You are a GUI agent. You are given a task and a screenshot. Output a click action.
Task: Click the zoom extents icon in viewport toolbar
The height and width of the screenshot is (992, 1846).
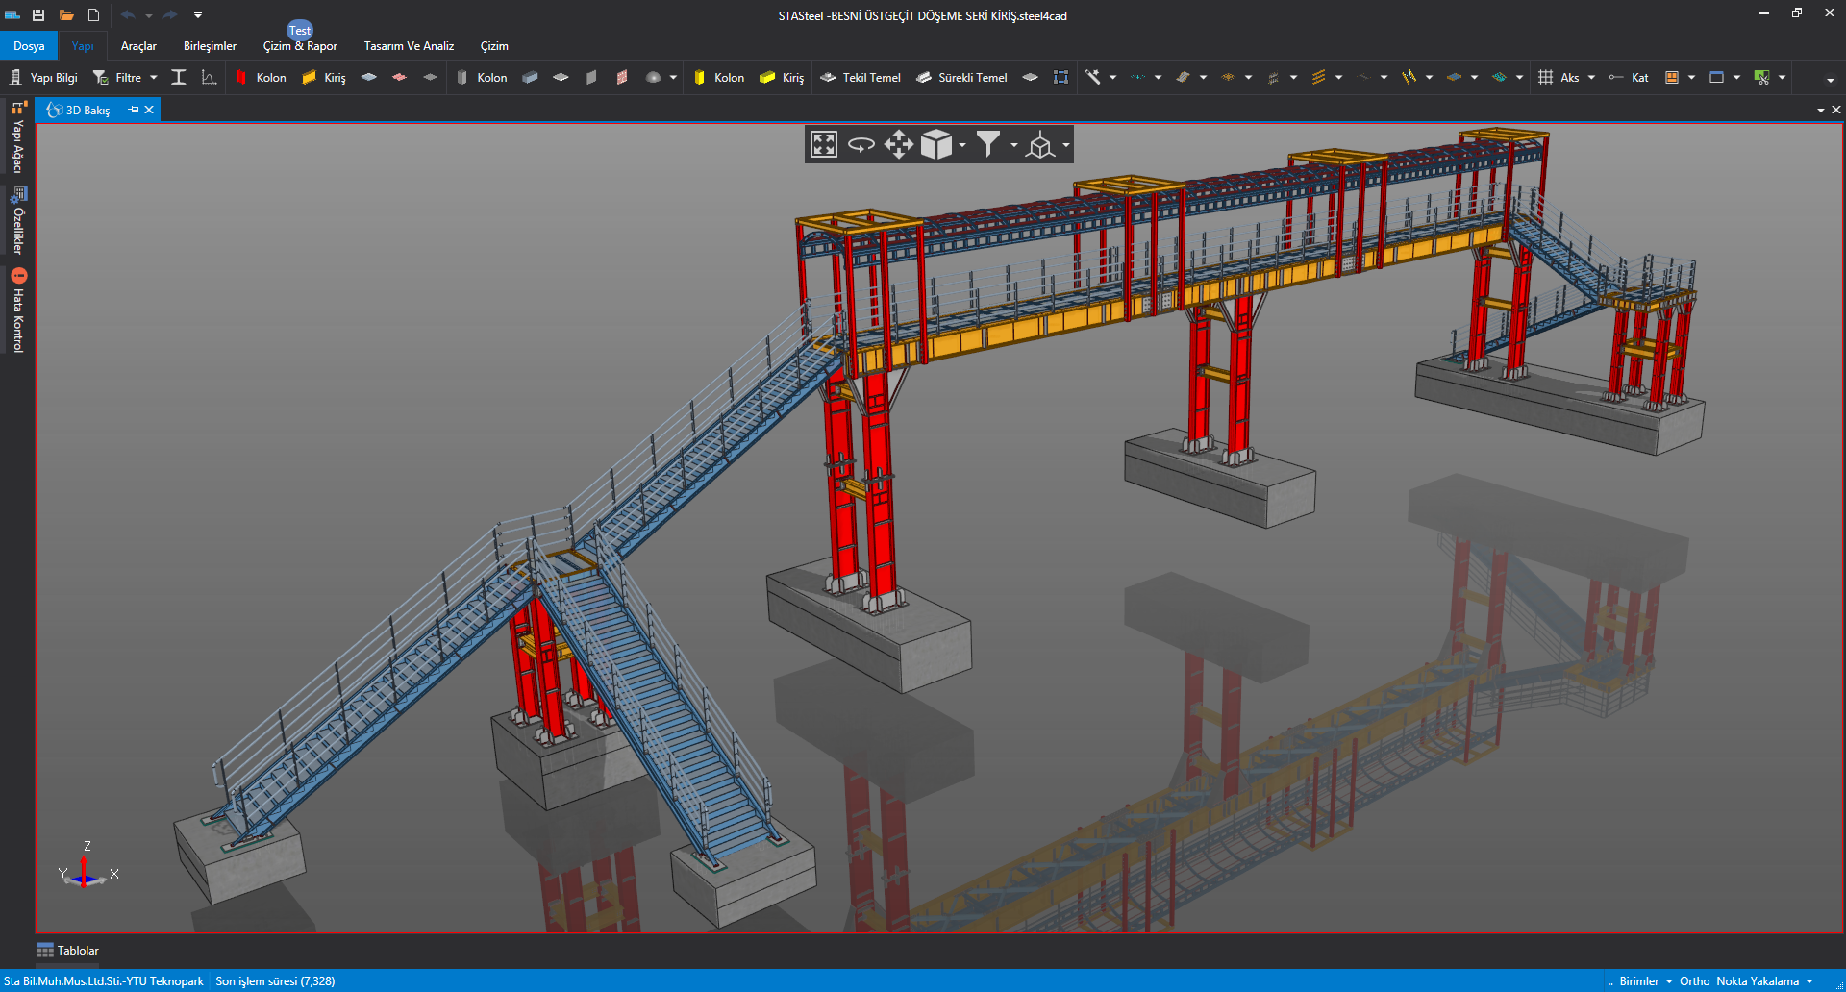tap(824, 144)
